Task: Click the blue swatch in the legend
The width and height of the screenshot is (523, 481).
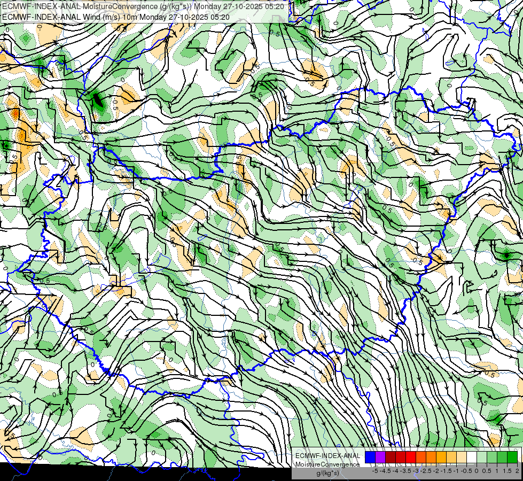Action: [x=370, y=457]
